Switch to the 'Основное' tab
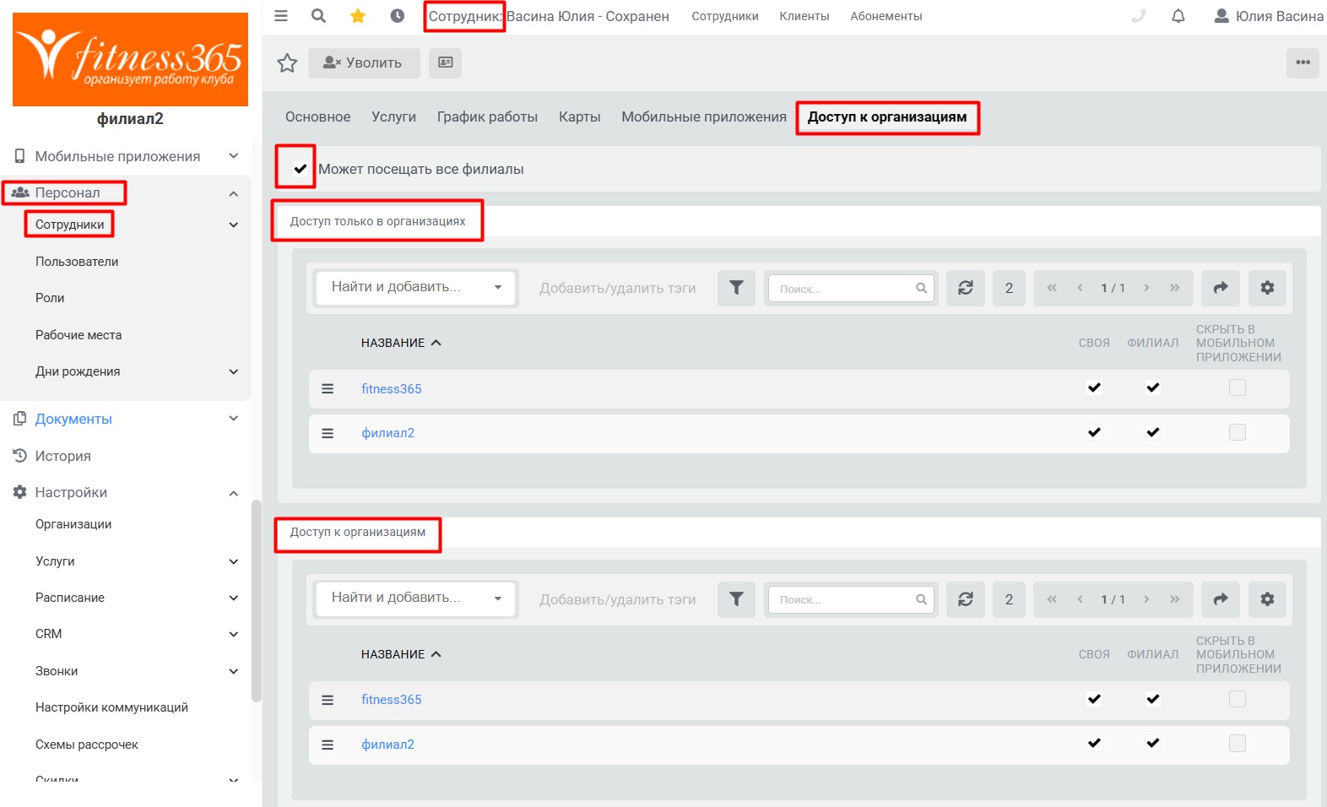The width and height of the screenshot is (1327, 807). (x=317, y=117)
